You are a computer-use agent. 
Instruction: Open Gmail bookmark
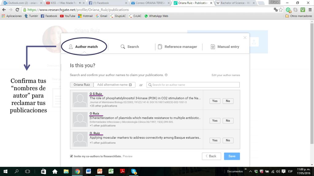click(101, 16)
